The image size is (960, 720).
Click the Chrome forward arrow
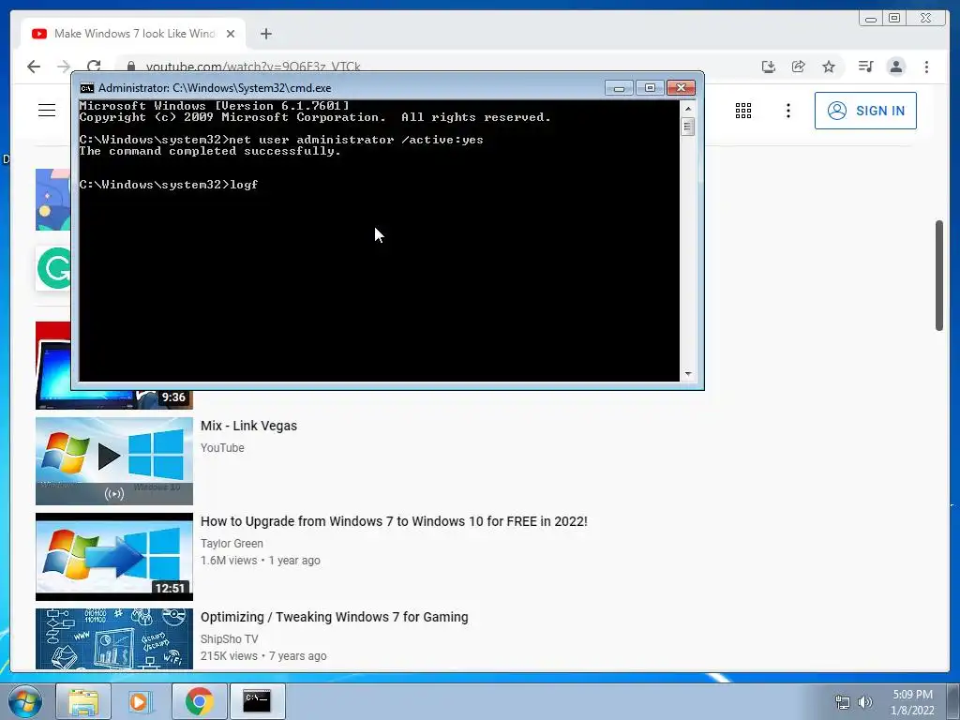(64, 67)
